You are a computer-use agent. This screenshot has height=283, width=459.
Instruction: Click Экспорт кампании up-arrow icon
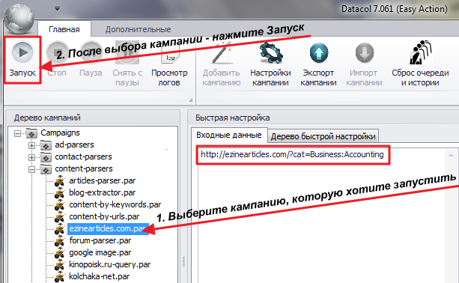[318, 53]
